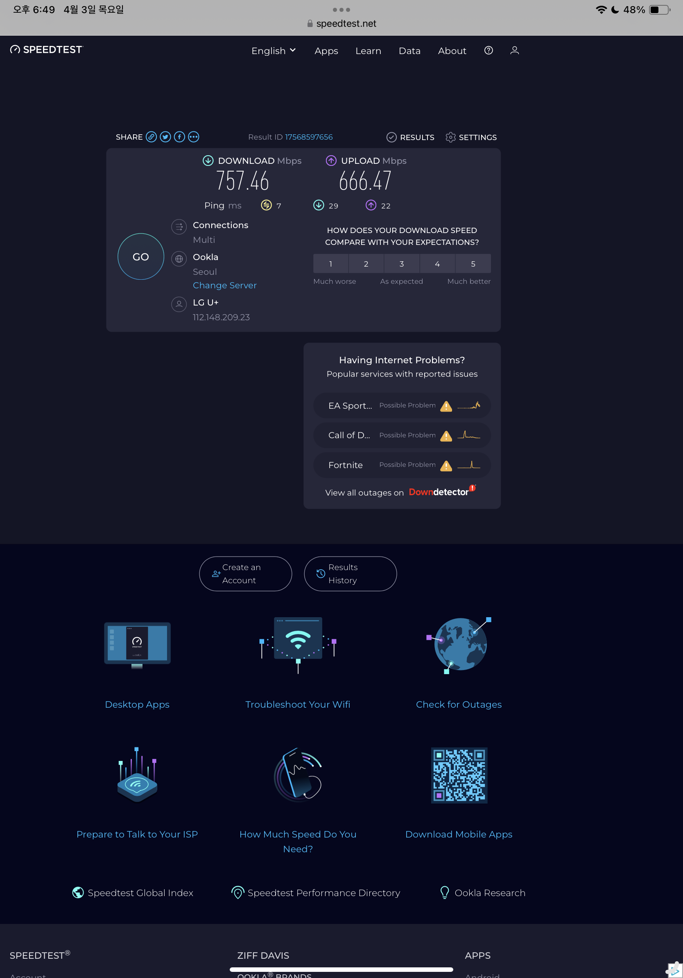The height and width of the screenshot is (978, 683).
Task: Click the help question mark icon
Action: [489, 50]
